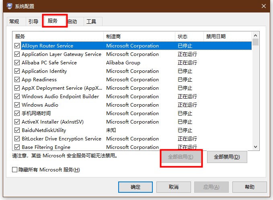
Task: Toggle the Windows Audio service checkbox
Action: pos(17,105)
